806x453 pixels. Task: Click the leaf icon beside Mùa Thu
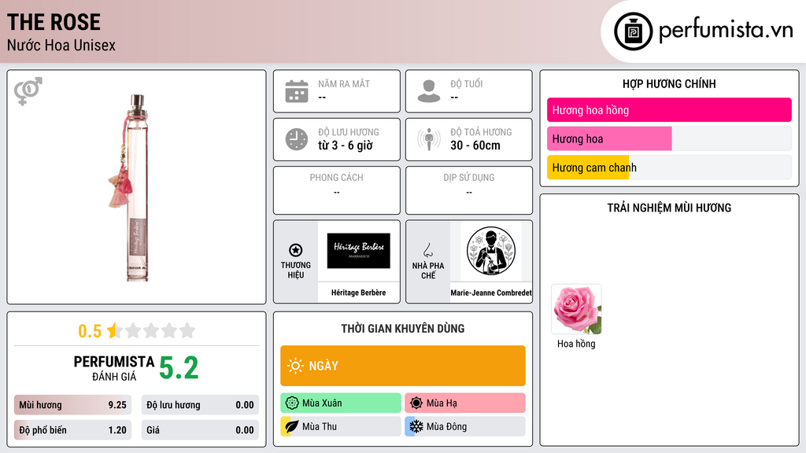(292, 426)
